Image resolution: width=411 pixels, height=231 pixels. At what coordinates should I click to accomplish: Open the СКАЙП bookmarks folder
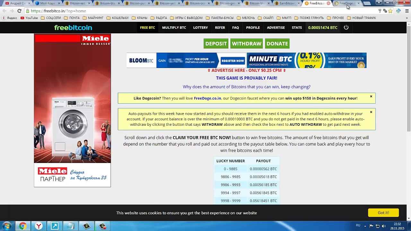266,18
